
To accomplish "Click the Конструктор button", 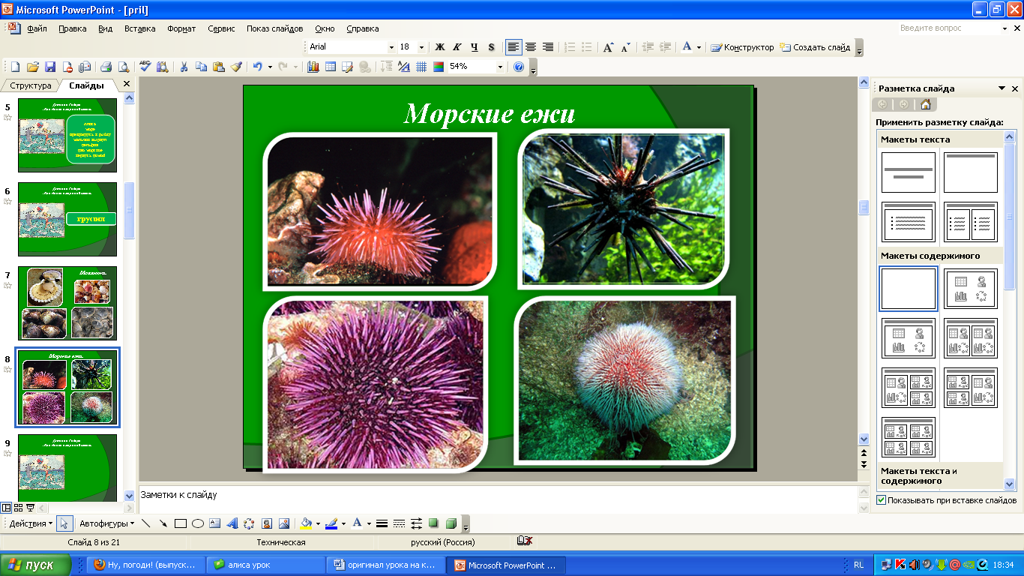I will coord(742,47).
